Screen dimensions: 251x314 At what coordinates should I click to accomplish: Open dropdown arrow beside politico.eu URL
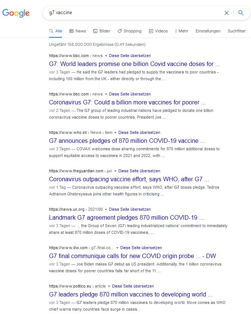click(109, 286)
